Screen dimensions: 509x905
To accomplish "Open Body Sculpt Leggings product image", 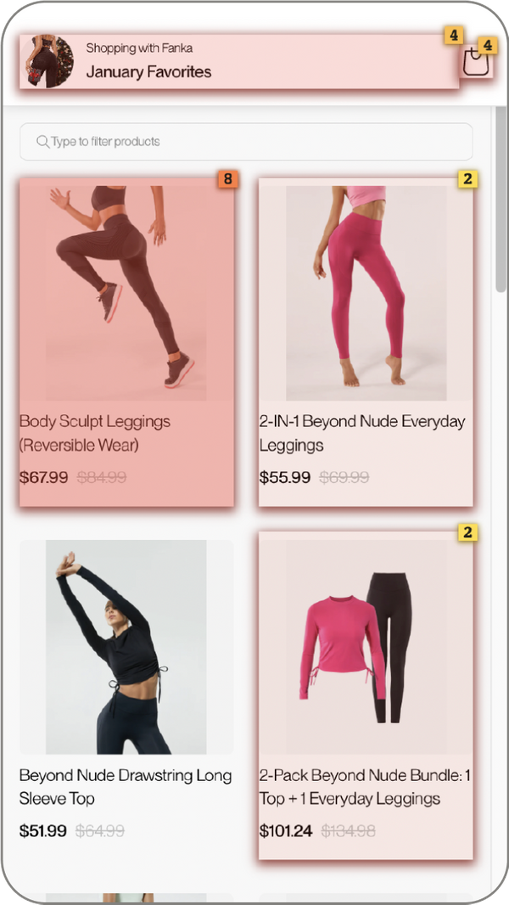I will pyautogui.click(x=126, y=293).
